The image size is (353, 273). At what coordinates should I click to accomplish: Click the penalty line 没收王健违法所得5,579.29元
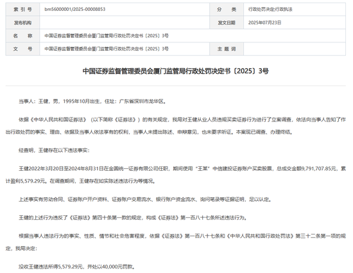click(x=77, y=267)
